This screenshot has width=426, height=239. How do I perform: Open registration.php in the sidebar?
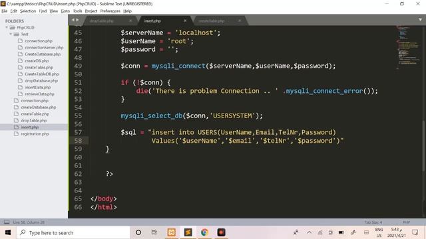35,134
